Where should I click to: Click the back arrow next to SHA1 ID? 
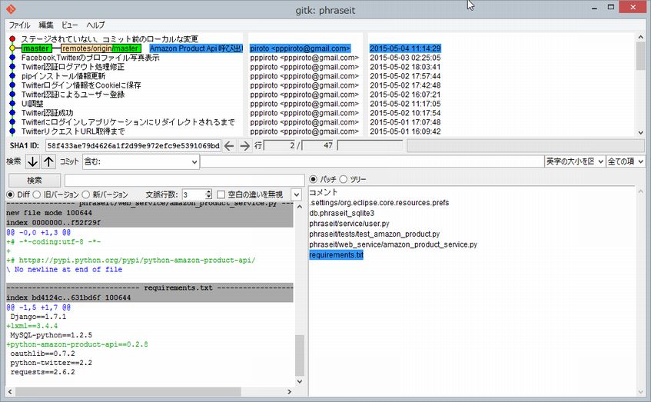(229, 146)
